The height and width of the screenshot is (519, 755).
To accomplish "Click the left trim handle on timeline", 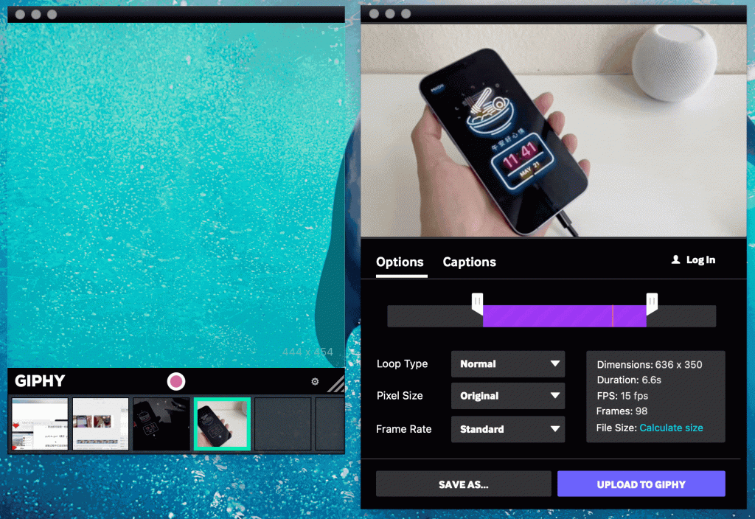I will click(x=478, y=302).
